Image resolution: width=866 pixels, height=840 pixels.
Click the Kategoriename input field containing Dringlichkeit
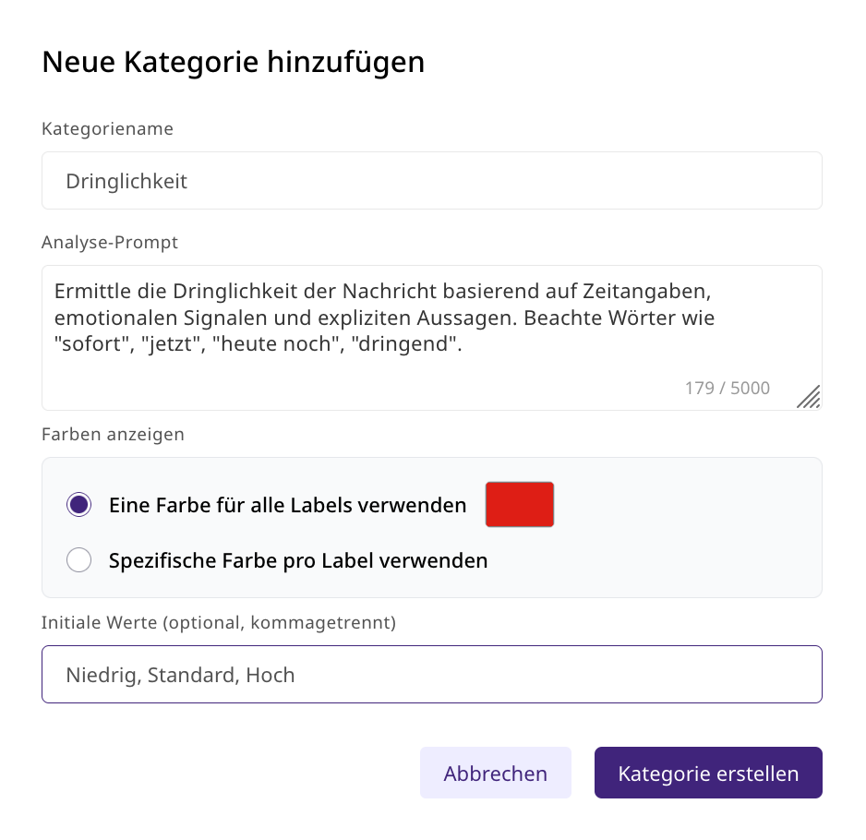(x=431, y=181)
